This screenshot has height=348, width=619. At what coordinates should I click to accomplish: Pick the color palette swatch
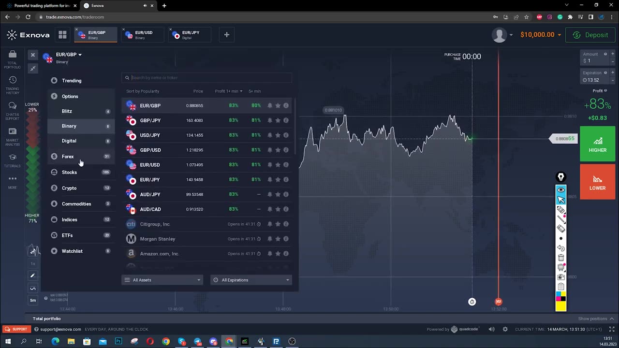coord(561,296)
